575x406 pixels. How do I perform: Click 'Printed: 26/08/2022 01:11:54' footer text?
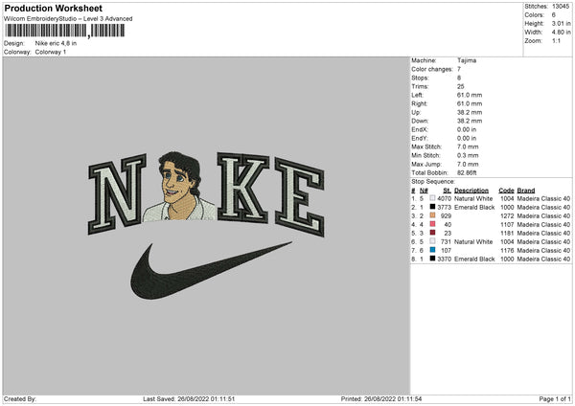pos(381,398)
